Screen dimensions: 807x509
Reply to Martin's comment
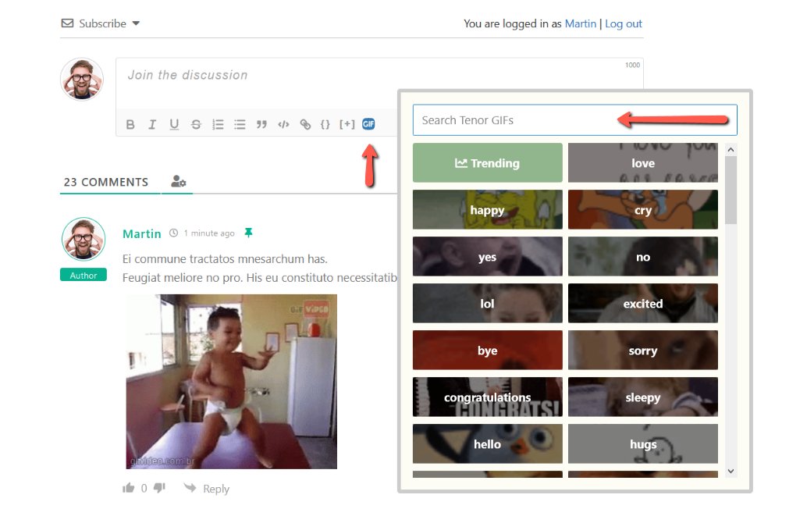[x=207, y=488]
